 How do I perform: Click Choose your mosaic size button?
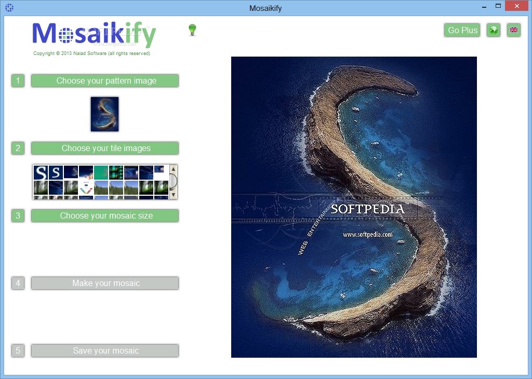pyautogui.click(x=105, y=215)
